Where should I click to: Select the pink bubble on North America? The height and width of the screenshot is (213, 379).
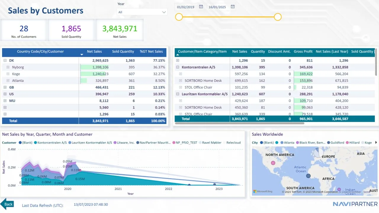coord(273,163)
